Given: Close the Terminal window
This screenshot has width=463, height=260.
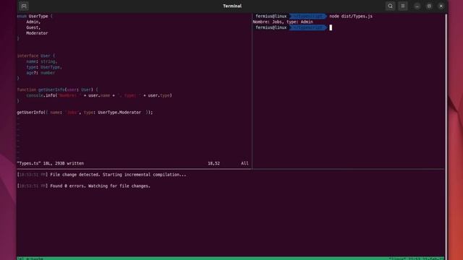Looking at the screenshot, I should click(x=441, y=6).
